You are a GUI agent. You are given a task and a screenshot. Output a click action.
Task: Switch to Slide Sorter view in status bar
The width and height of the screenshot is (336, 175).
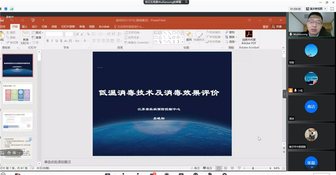tap(225, 168)
